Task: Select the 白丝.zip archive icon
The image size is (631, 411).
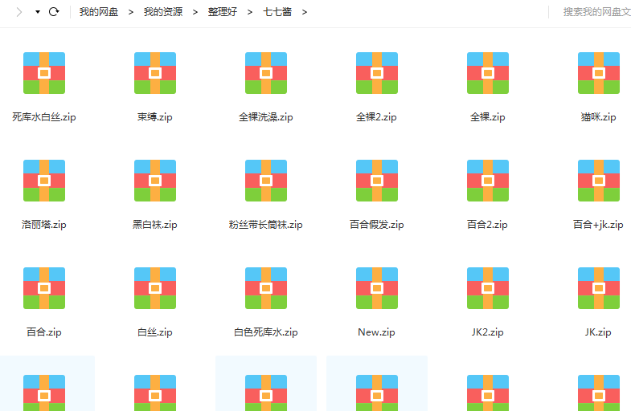Action: pos(155,288)
